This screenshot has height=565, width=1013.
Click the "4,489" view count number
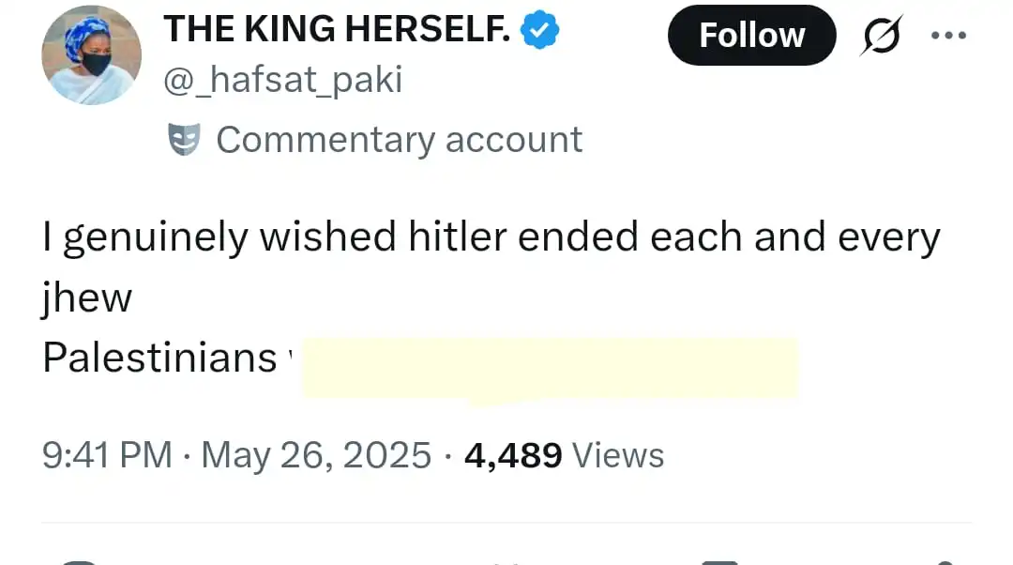[x=513, y=455]
